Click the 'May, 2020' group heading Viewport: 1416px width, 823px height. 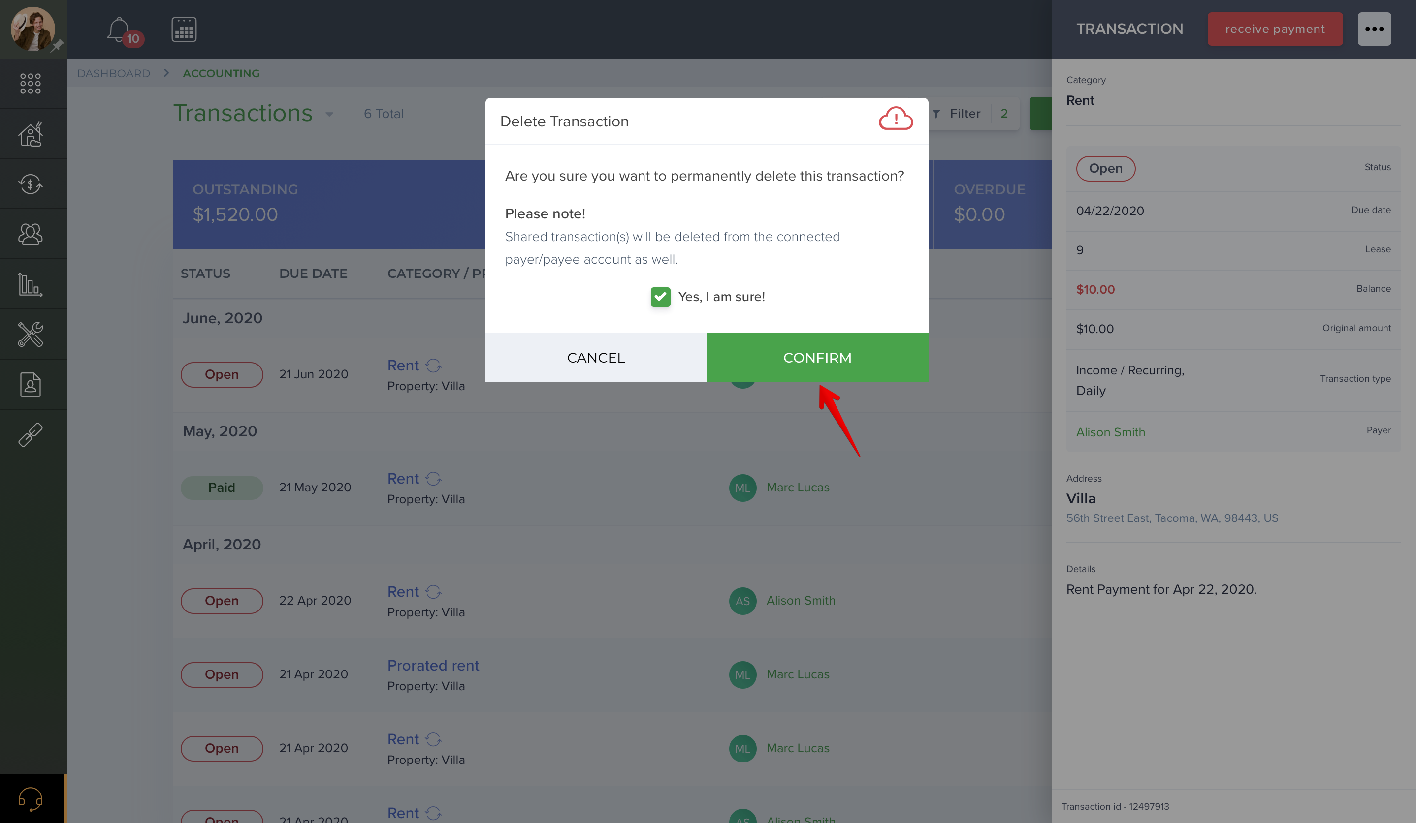(220, 431)
